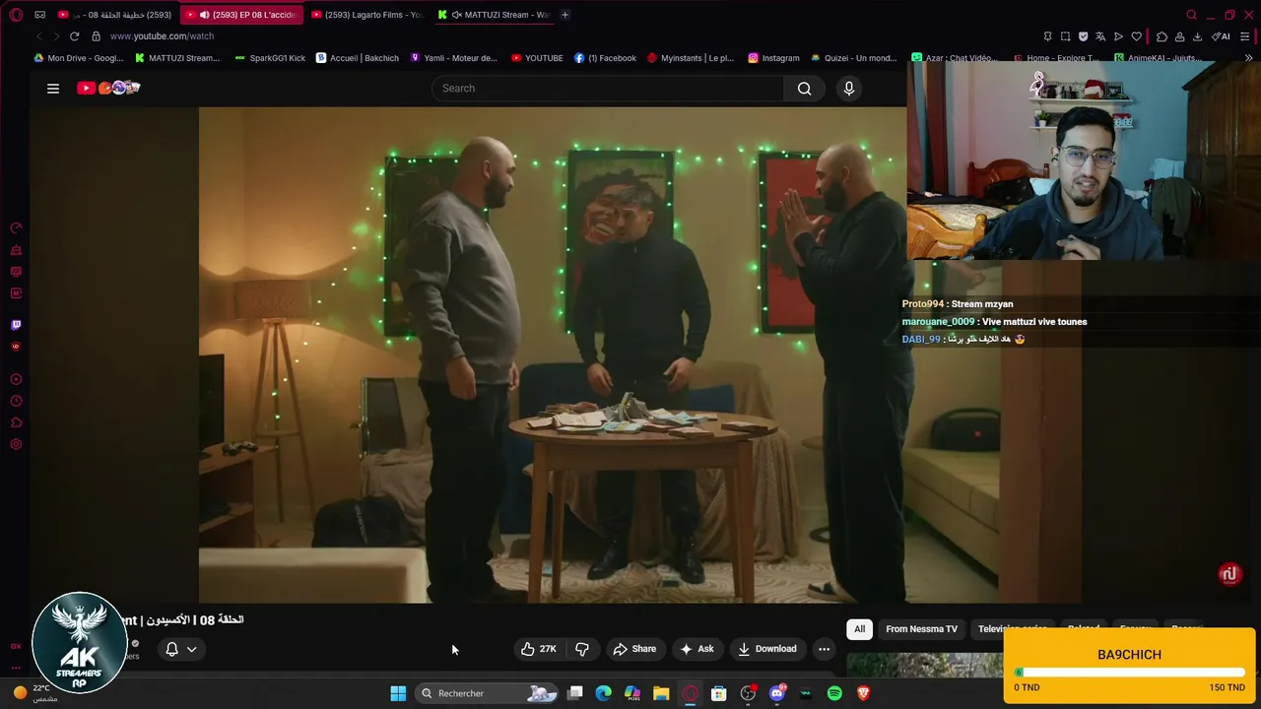Open Discord from the taskbar
1261x709 pixels.
point(777,693)
